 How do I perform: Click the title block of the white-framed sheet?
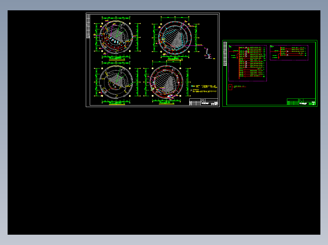204,102
